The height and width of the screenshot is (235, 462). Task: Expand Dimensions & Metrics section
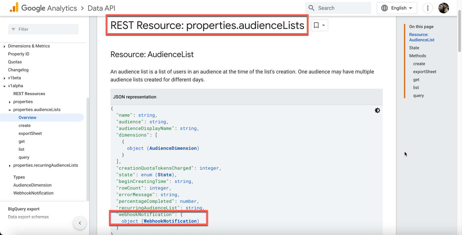pos(4,46)
